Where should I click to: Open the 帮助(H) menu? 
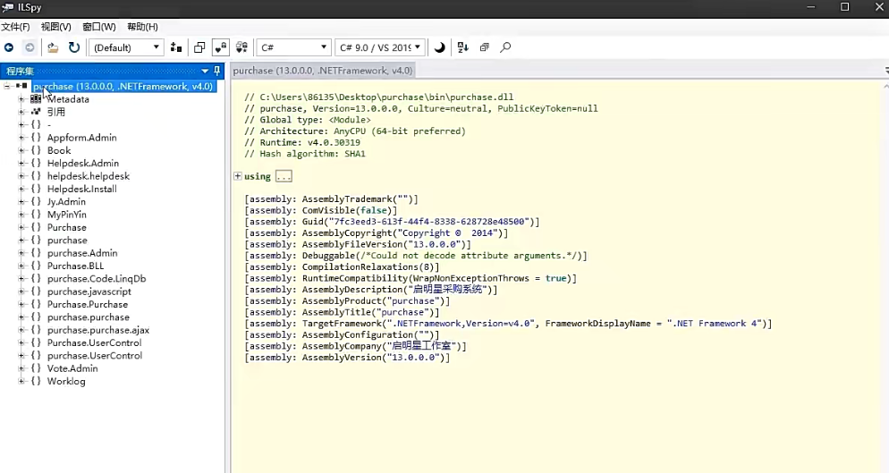142,27
